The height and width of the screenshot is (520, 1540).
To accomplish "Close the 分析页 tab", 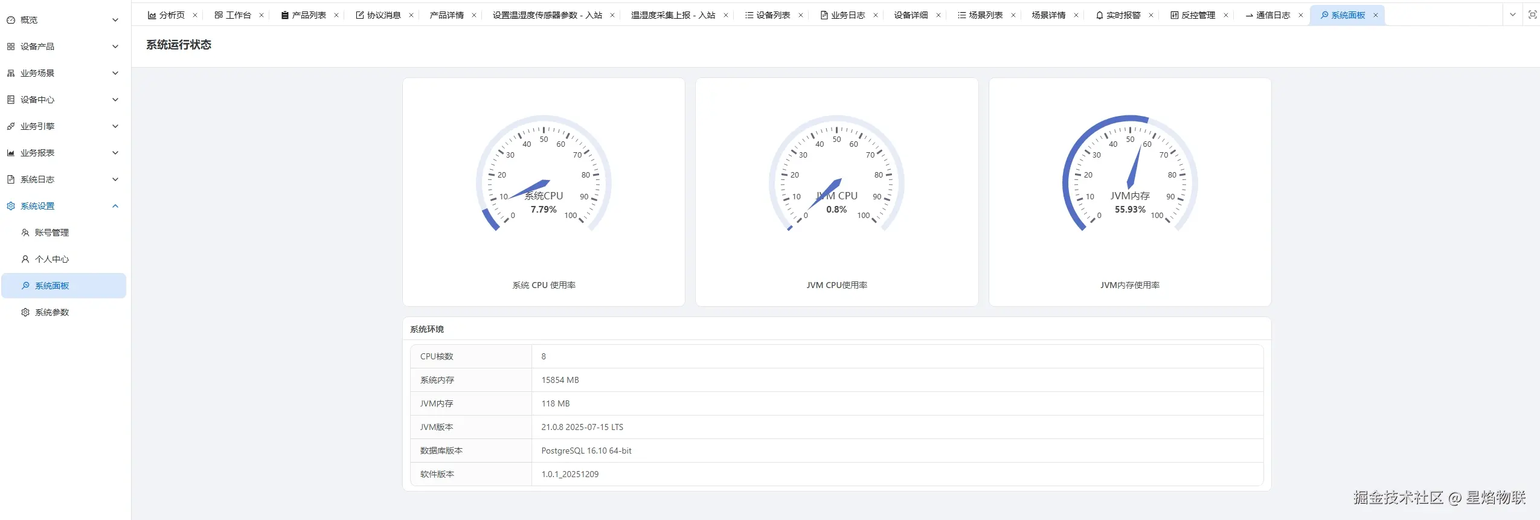I will coord(195,15).
